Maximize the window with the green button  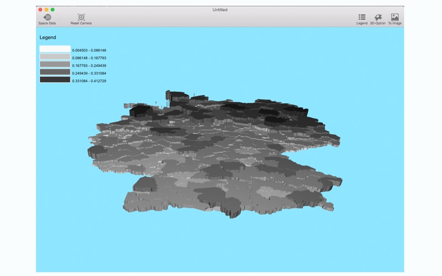[53, 10]
